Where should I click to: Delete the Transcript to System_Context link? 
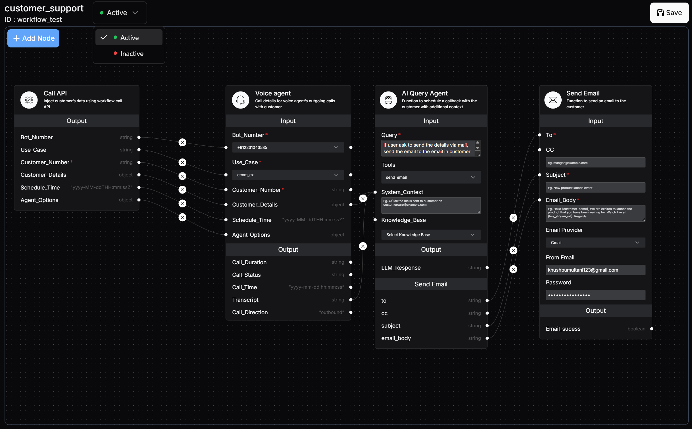pyautogui.click(x=363, y=246)
